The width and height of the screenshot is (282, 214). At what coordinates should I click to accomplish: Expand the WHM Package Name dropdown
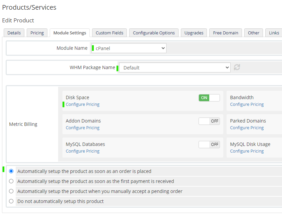coord(175,67)
